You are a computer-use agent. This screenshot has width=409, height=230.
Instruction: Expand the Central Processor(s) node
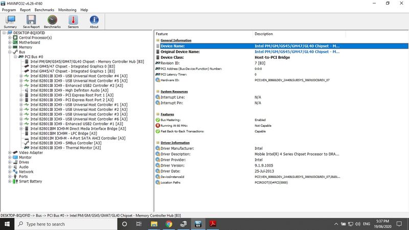click(x=10, y=37)
